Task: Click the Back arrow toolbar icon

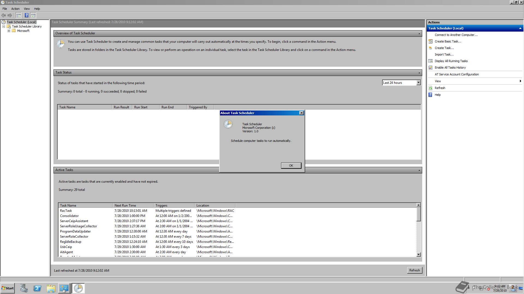Action: point(4,16)
